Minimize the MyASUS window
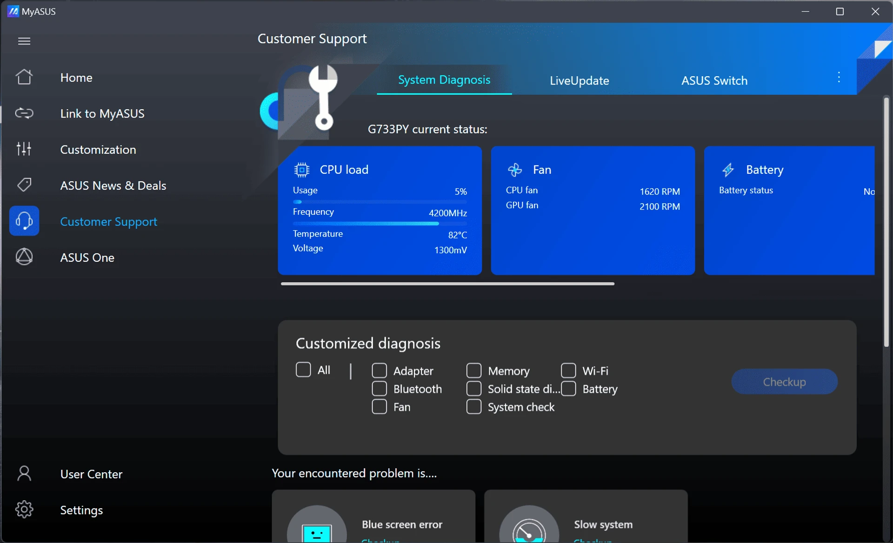Image resolution: width=893 pixels, height=543 pixels. pos(806,11)
